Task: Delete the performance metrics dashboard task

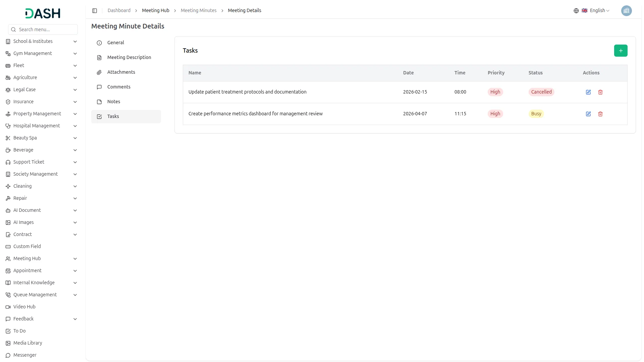Action: 600,114
